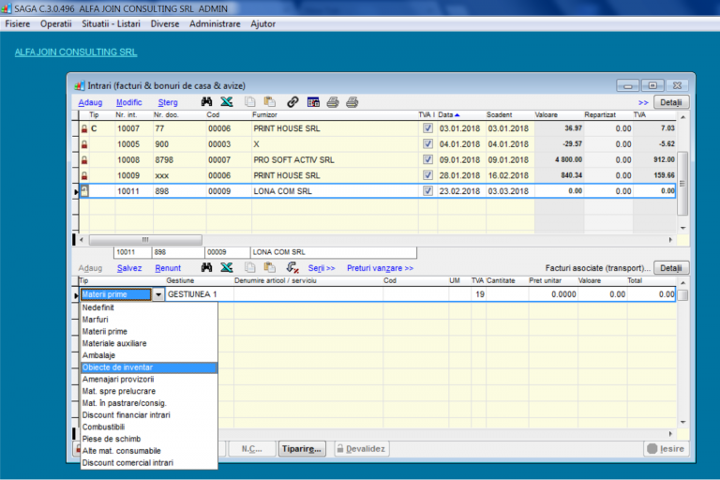The width and height of the screenshot is (720, 480).
Task: Click the broom delete icon in lower toolbar
Action: pos(292,268)
